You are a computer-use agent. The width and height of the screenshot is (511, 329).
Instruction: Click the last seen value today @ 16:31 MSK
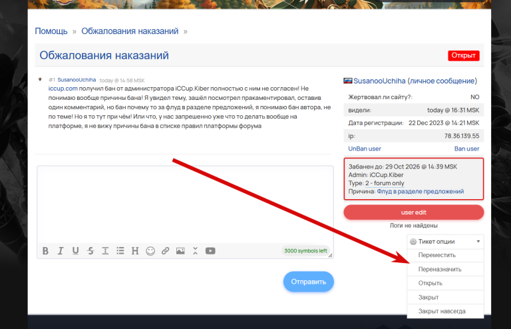click(453, 110)
